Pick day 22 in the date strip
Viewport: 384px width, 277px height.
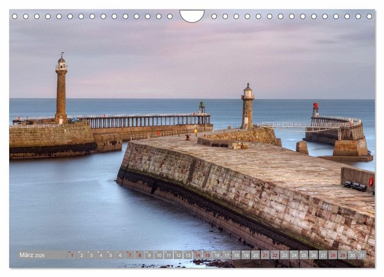[275, 255]
